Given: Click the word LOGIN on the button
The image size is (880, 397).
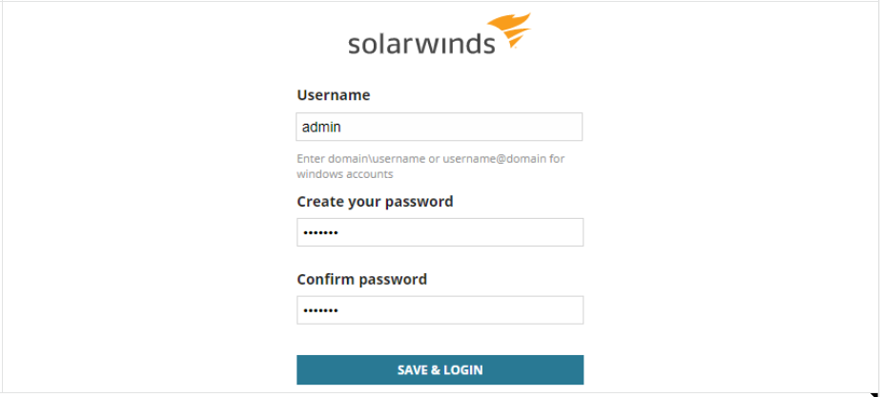Looking at the screenshot, I should click(463, 370).
